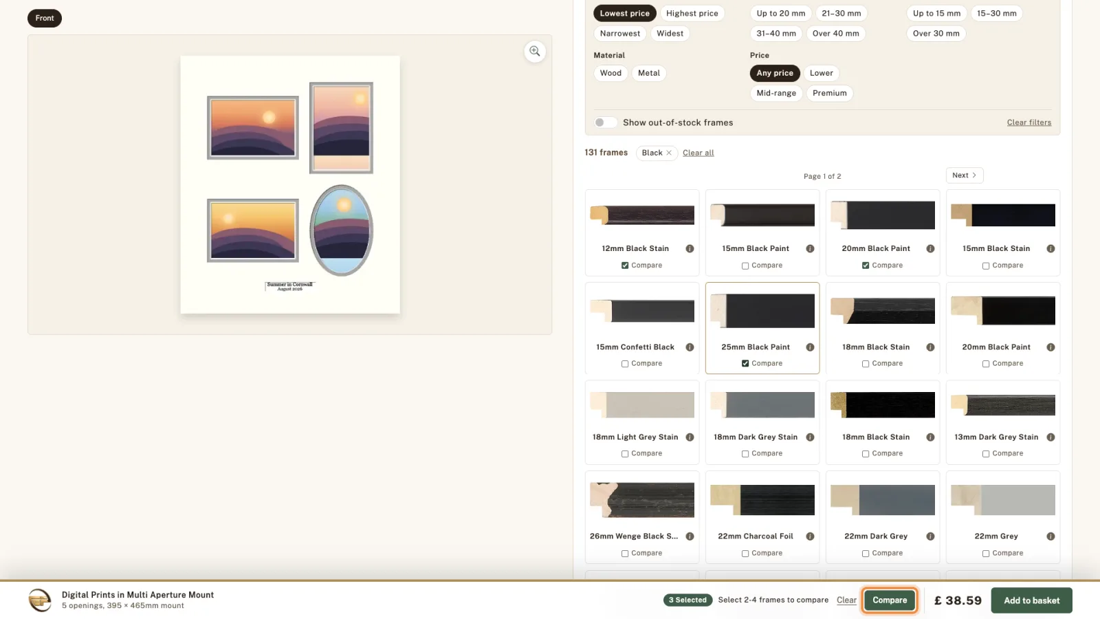Tick Compare for 15mm Confetti Black
Image resolution: width=1100 pixels, height=619 pixels.
[x=625, y=364]
